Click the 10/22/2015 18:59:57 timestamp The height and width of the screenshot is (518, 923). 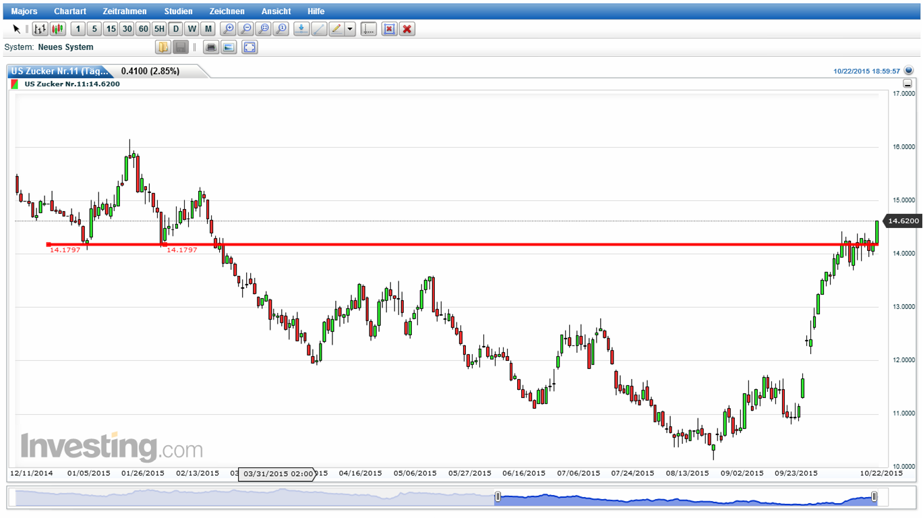(867, 71)
